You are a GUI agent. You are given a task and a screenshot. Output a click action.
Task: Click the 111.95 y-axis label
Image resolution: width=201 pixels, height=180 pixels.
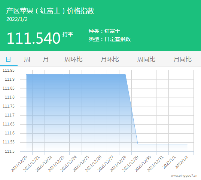pyautogui.click(x=9, y=70)
